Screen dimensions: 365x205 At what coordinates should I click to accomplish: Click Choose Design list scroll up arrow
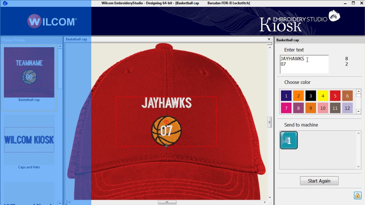[60, 46]
